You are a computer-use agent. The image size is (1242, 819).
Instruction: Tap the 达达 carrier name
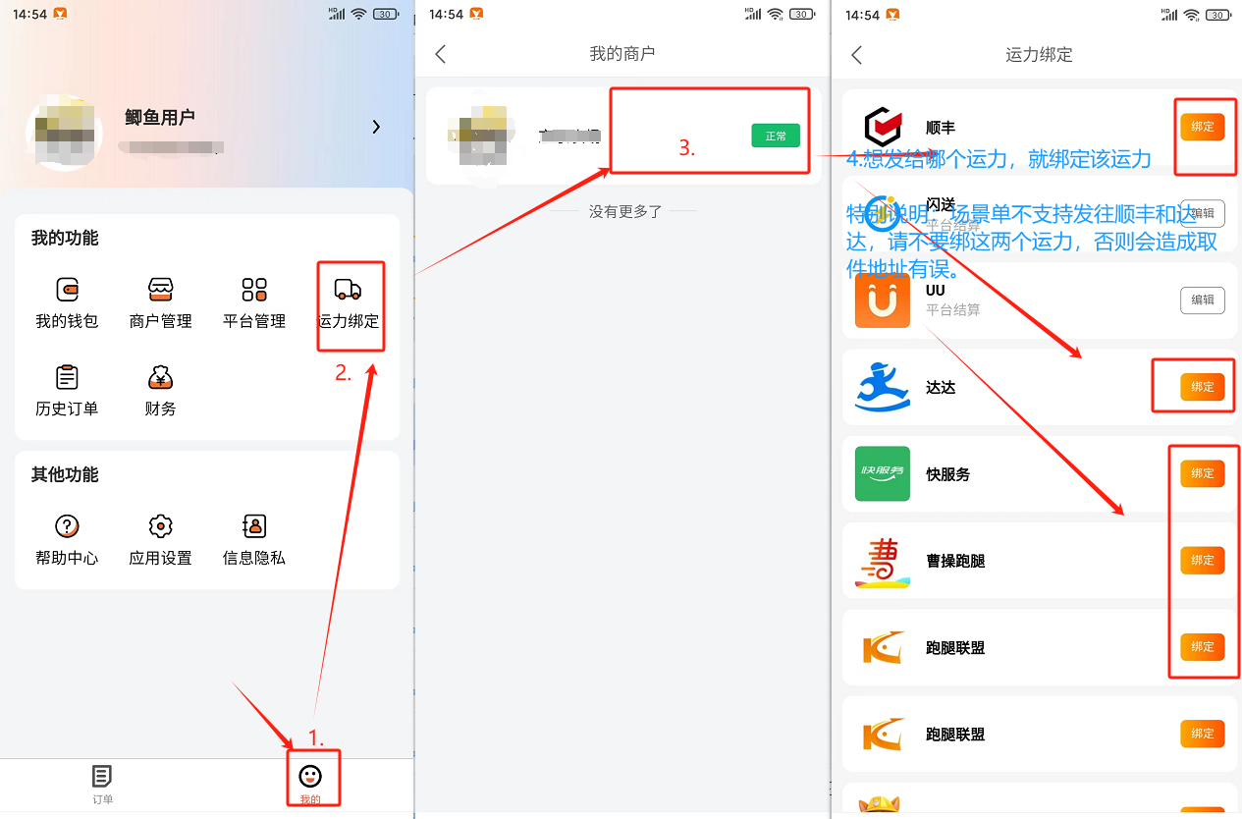coord(941,388)
